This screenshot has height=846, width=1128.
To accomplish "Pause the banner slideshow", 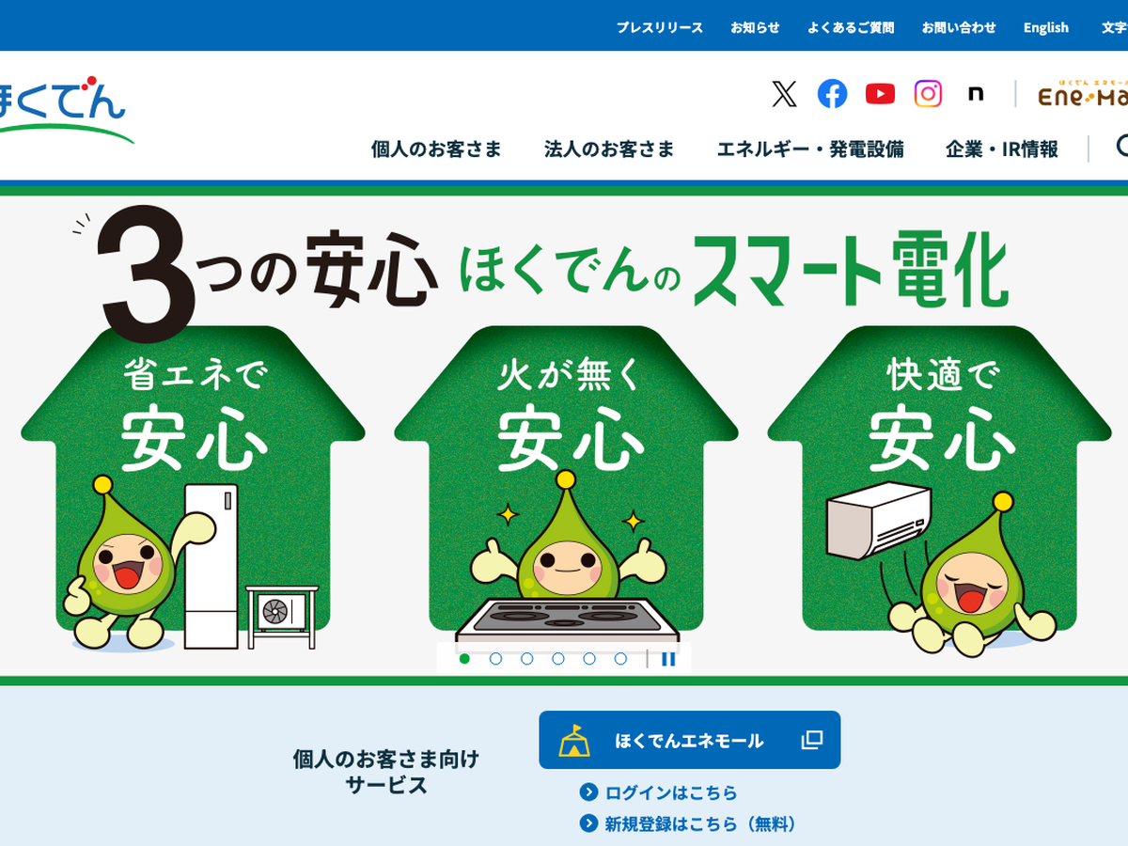I will click(668, 659).
